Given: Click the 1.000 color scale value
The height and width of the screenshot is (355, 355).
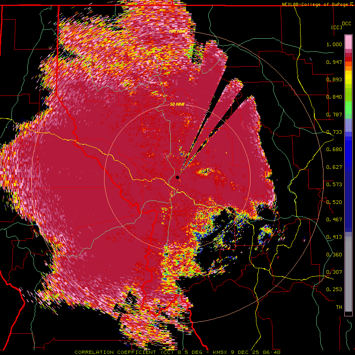Looking at the screenshot, I should click(334, 44).
